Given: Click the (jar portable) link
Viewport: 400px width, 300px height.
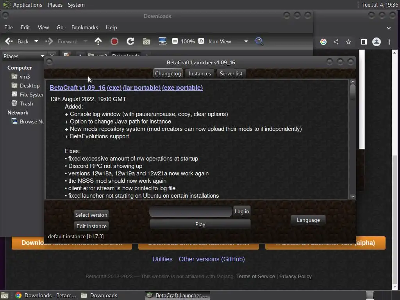Looking at the screenshot, I should click(142, 88).
